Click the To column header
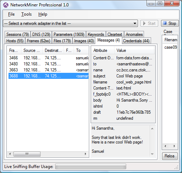Viewport: 182px width, 173px height. tap(81, 50)
